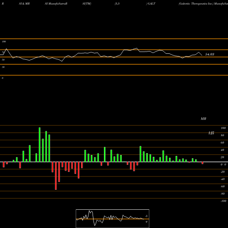Viewport: 228px width, 228px height.
Task: Click the Galectin Therapeutics Inc. title text
Action: (x=196, y=4)
